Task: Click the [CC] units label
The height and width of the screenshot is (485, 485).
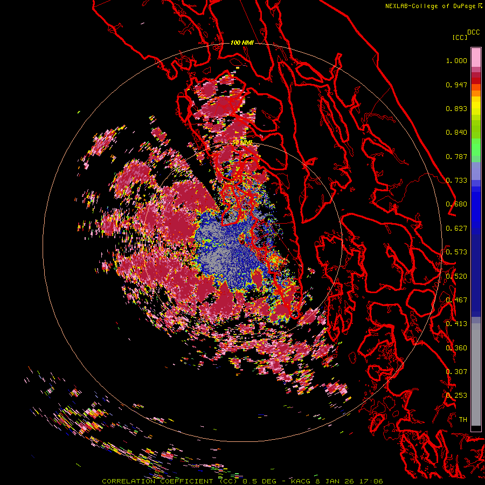Action: point(460,37)
